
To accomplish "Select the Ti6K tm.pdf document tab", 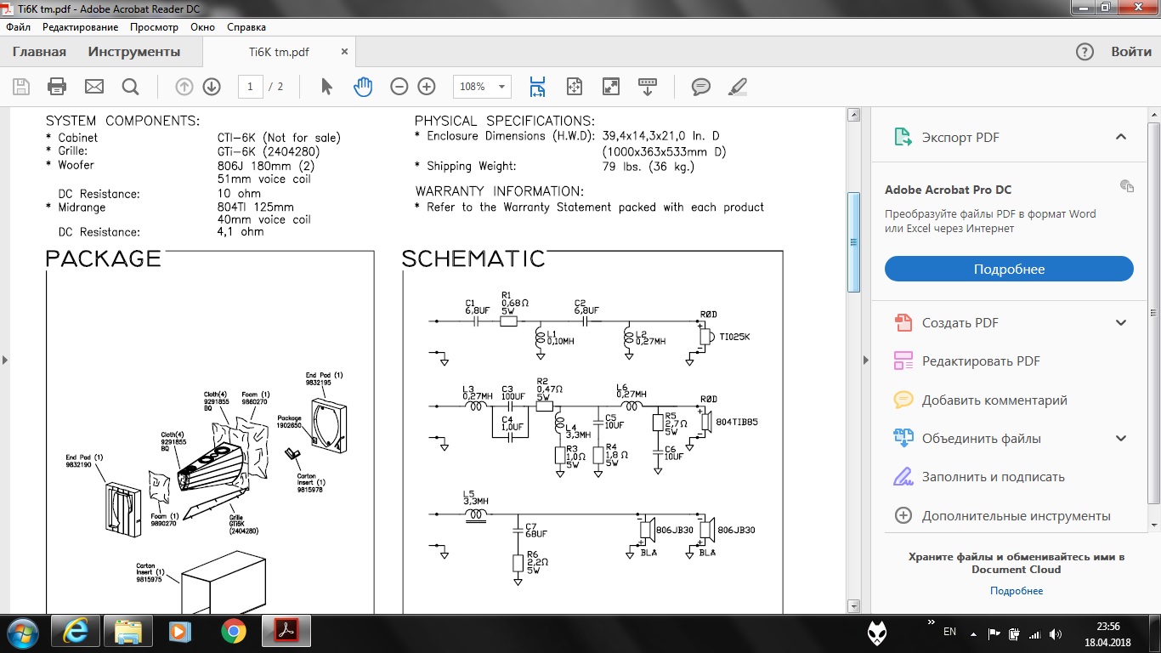I will click(279, 52).
